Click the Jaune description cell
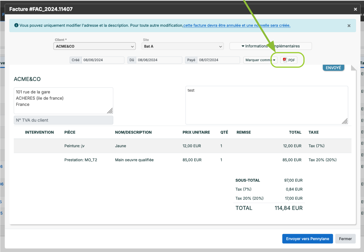This screenshot has height=252, width=364. (x=121, y=146)
